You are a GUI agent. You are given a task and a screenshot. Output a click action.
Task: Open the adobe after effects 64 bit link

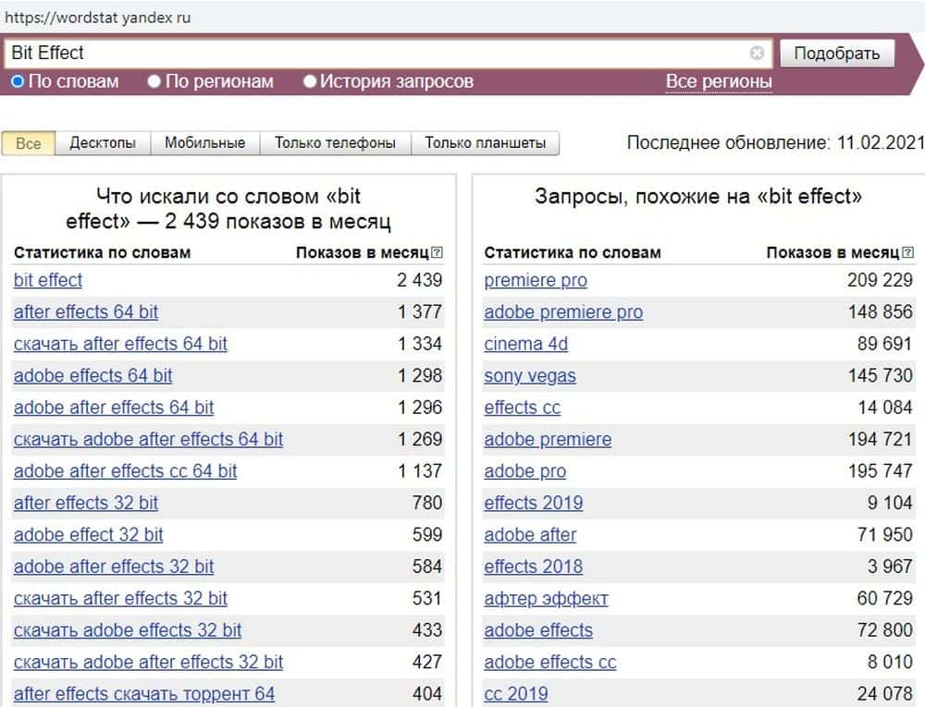point(114,408)
